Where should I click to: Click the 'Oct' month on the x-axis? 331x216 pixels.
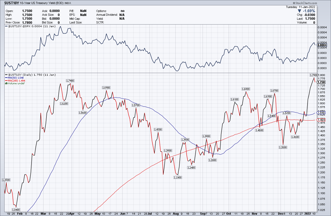point(228,214)
